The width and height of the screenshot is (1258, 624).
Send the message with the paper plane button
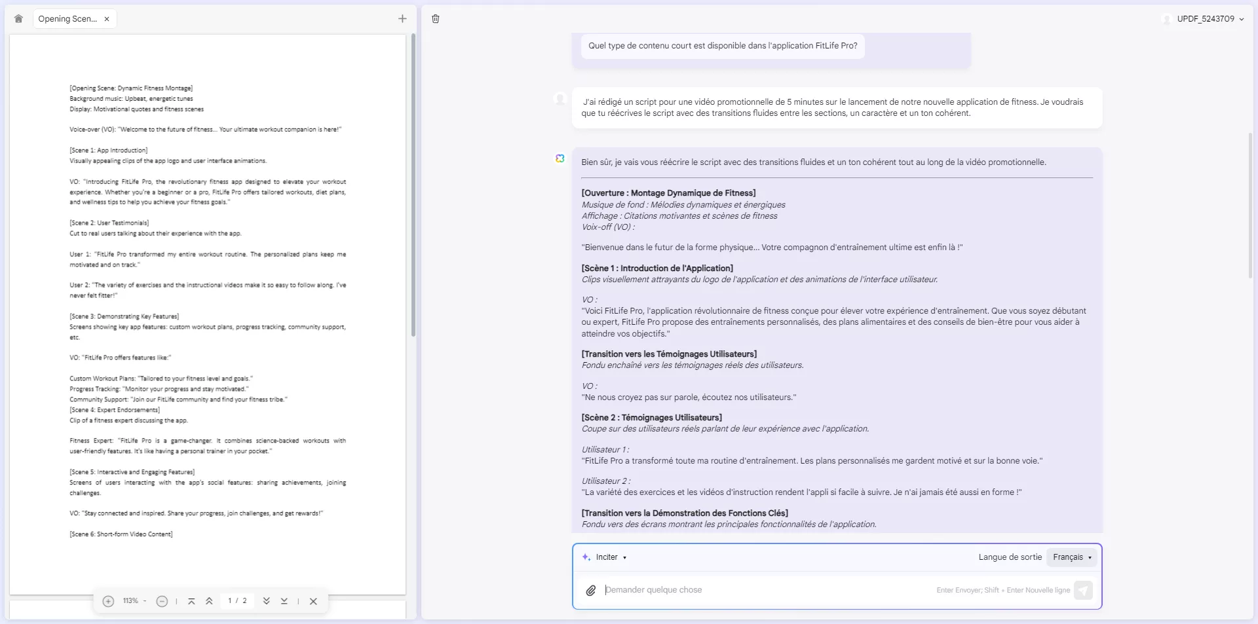1084,590
